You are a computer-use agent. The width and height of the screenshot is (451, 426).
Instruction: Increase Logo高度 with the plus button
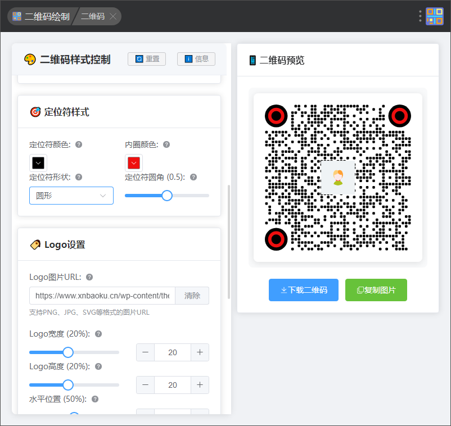point(200,385)
